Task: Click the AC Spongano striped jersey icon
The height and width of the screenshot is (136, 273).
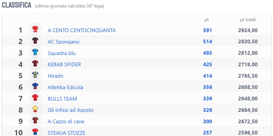Action: 35,41
